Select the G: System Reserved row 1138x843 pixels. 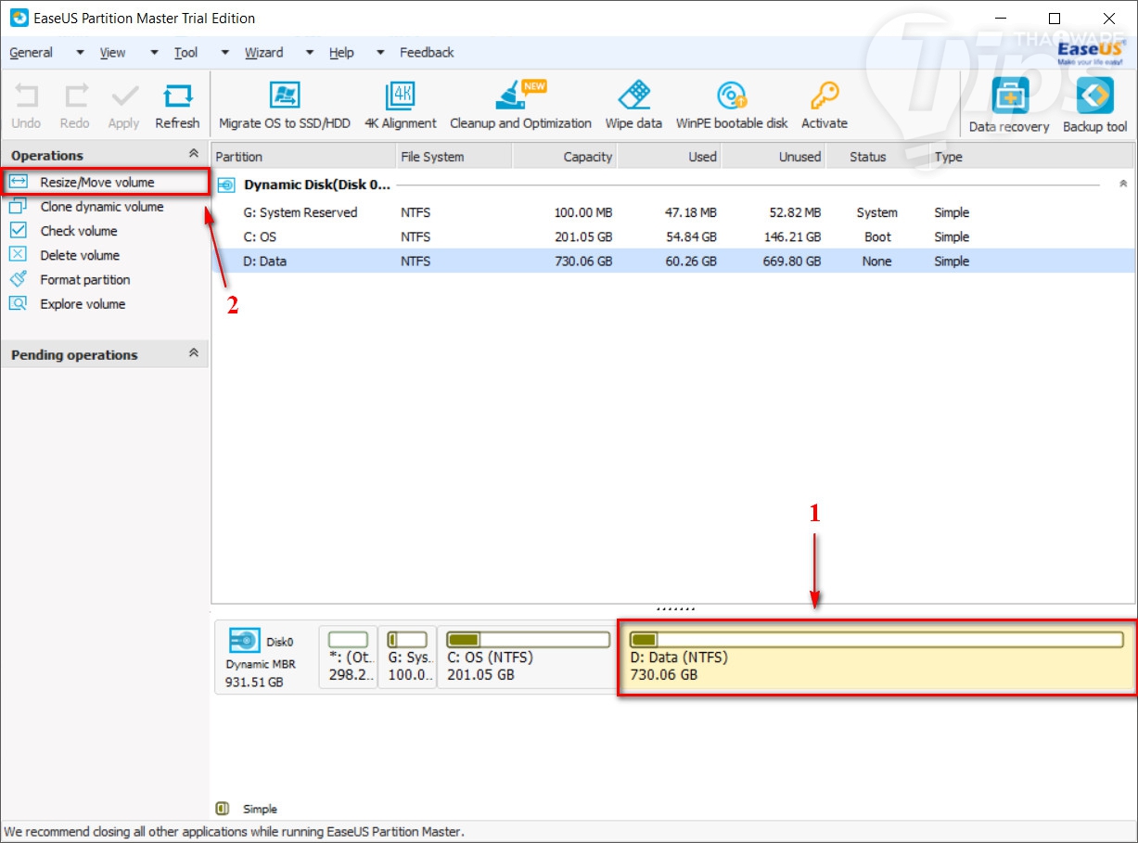(x=672, y=212)
